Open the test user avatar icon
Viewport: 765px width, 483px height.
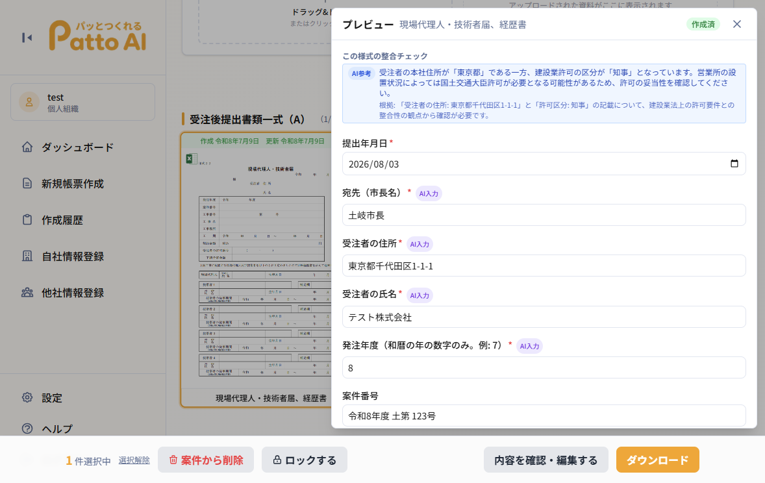(x=29, y=102)
